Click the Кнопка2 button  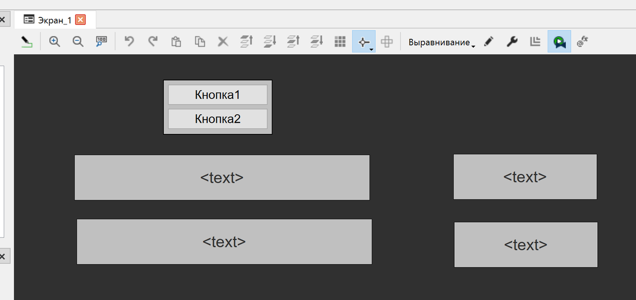(218, 119)
